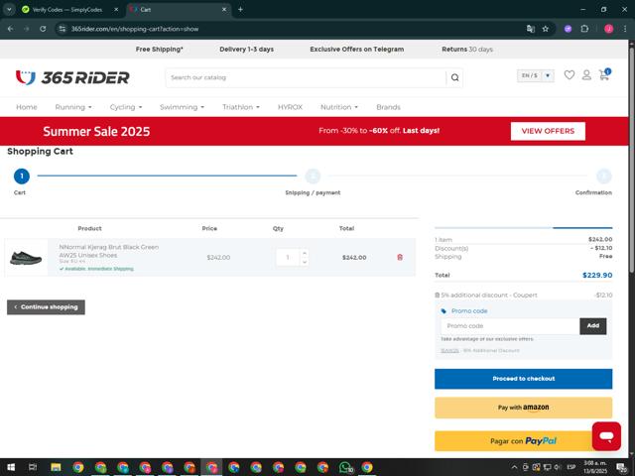Screen dimensions: 635x476
Task: Open a new browser tab
Action: [240, 9]
